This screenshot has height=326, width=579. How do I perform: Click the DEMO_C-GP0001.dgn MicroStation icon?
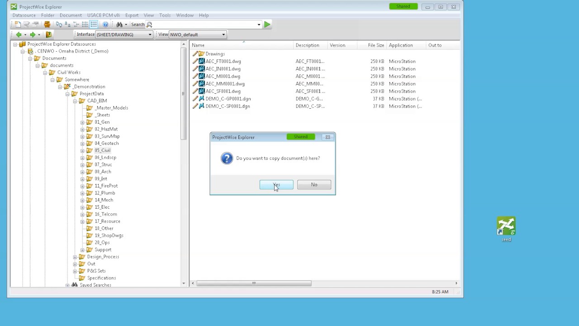(201, 99)
